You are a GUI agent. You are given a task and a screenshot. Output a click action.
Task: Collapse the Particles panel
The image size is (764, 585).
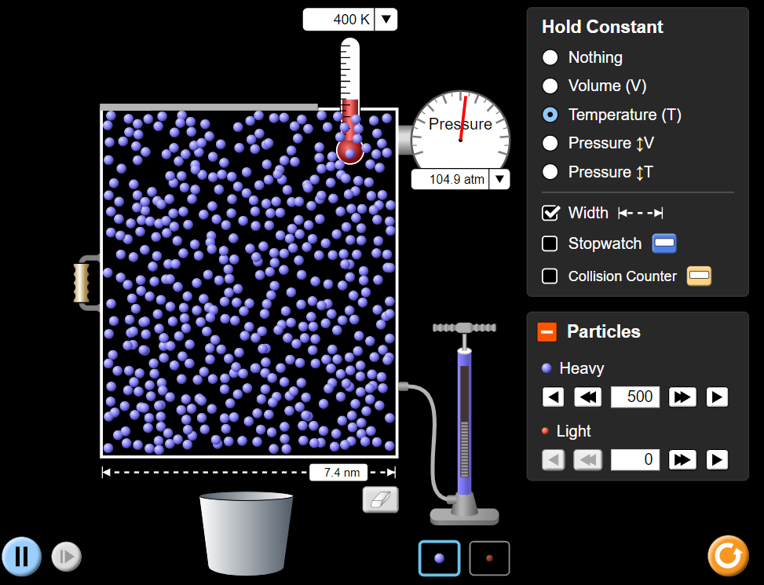tap(546, 331)
